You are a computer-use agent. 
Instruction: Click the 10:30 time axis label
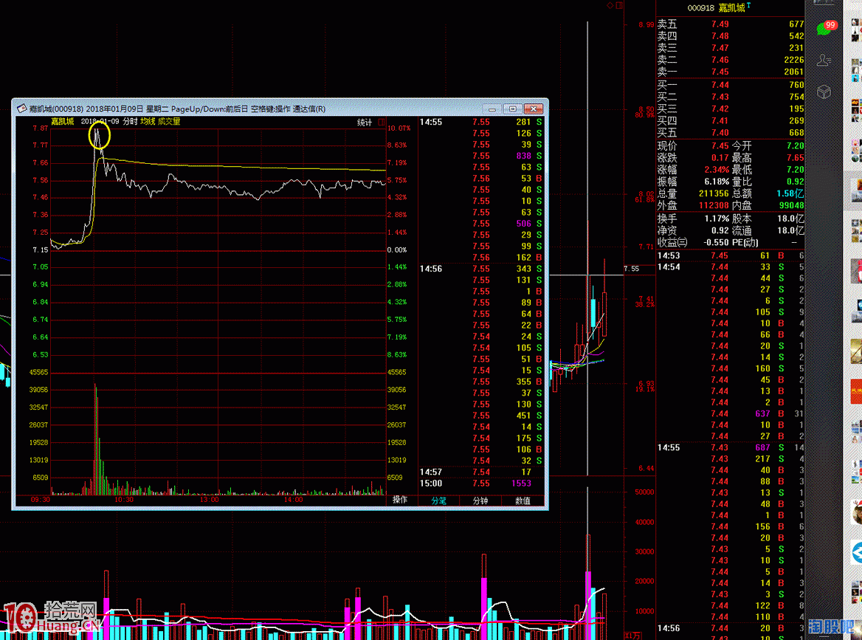[124, 500]
